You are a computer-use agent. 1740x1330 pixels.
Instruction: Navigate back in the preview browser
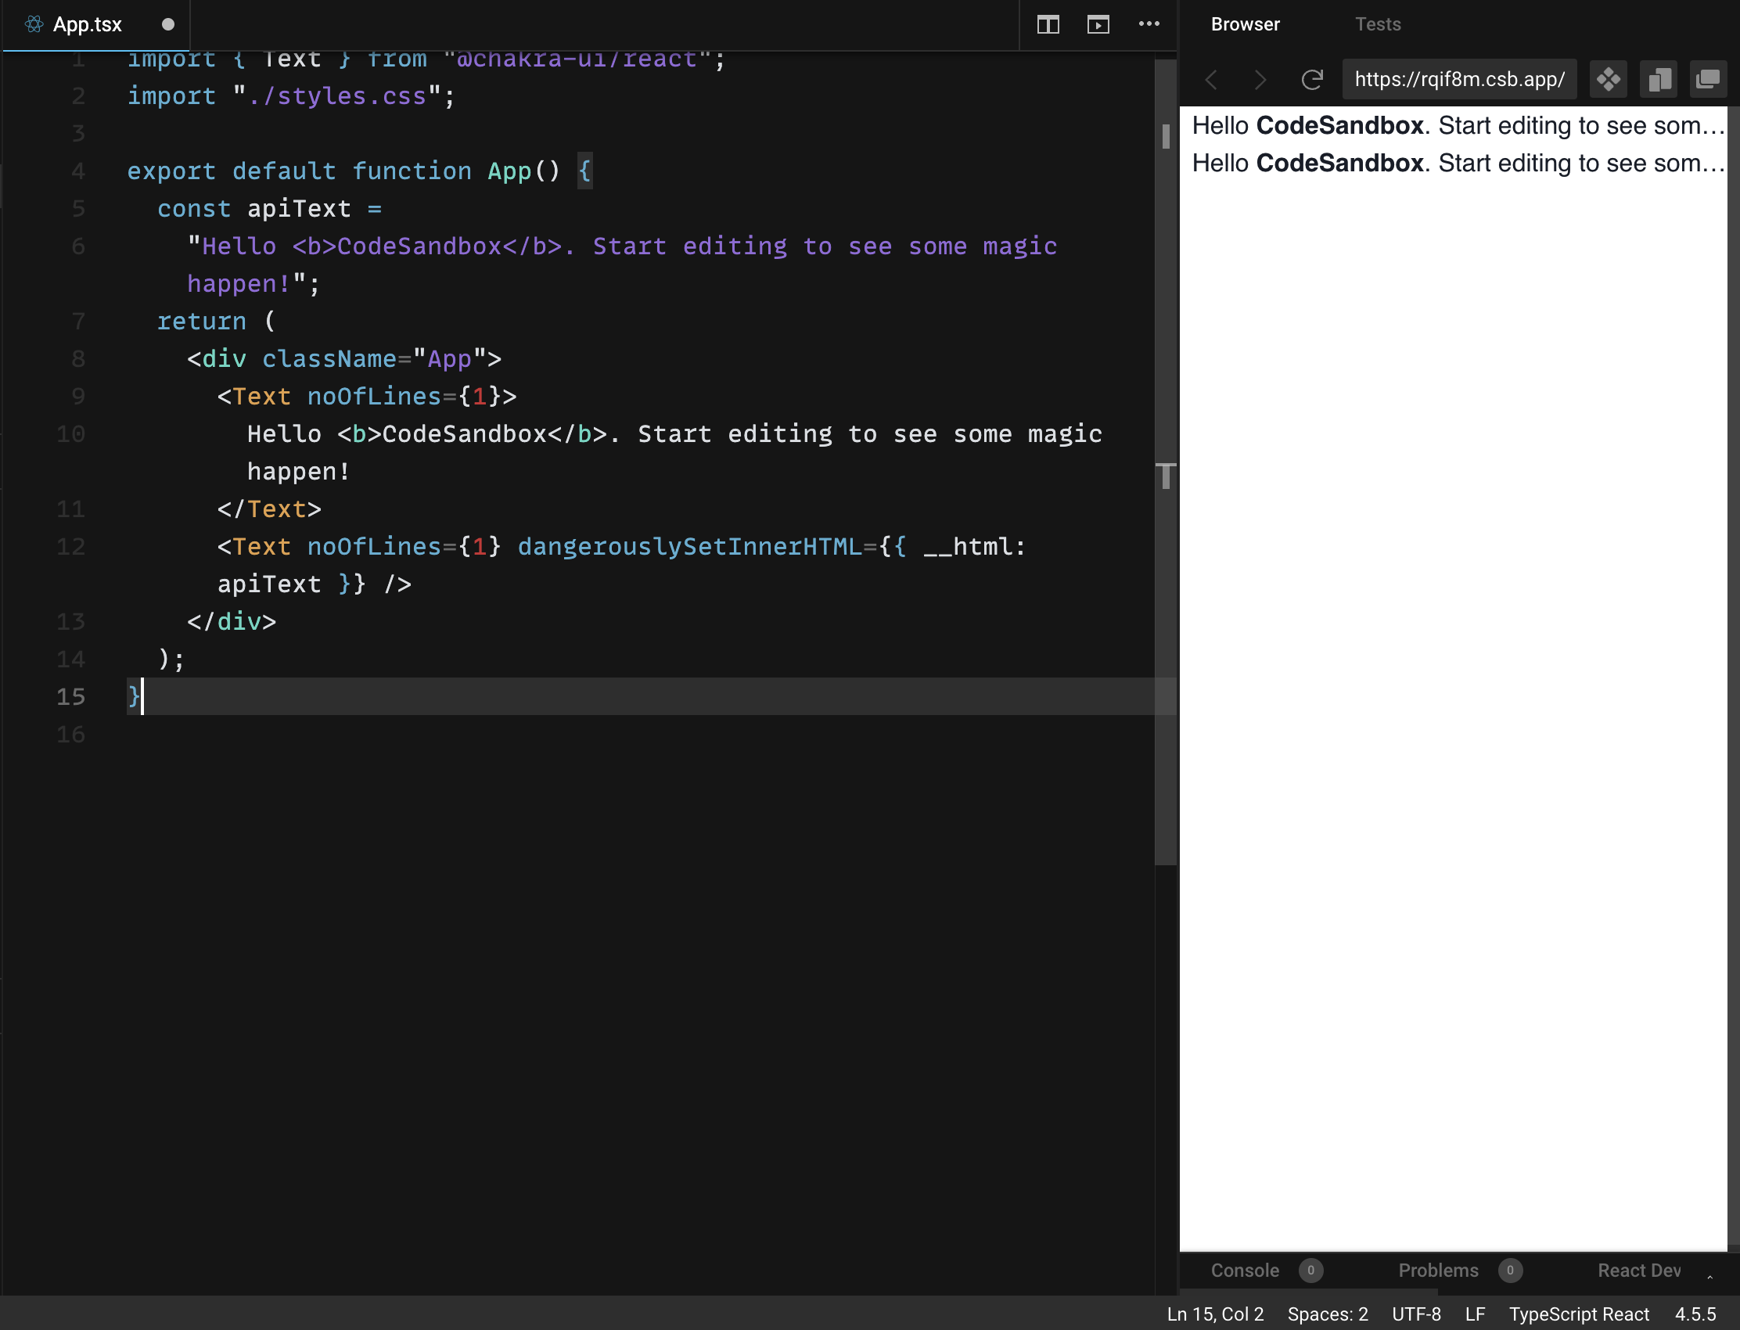(1211, 79)
